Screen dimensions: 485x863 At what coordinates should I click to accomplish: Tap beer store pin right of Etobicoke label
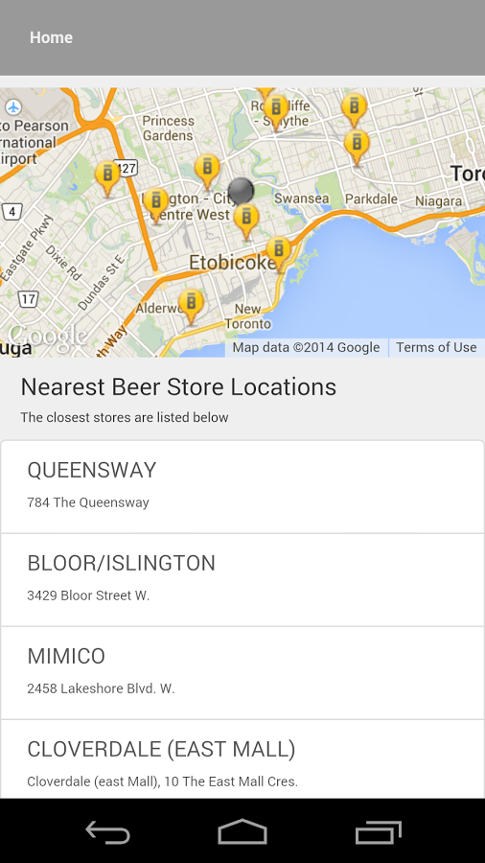pos(279,255)
